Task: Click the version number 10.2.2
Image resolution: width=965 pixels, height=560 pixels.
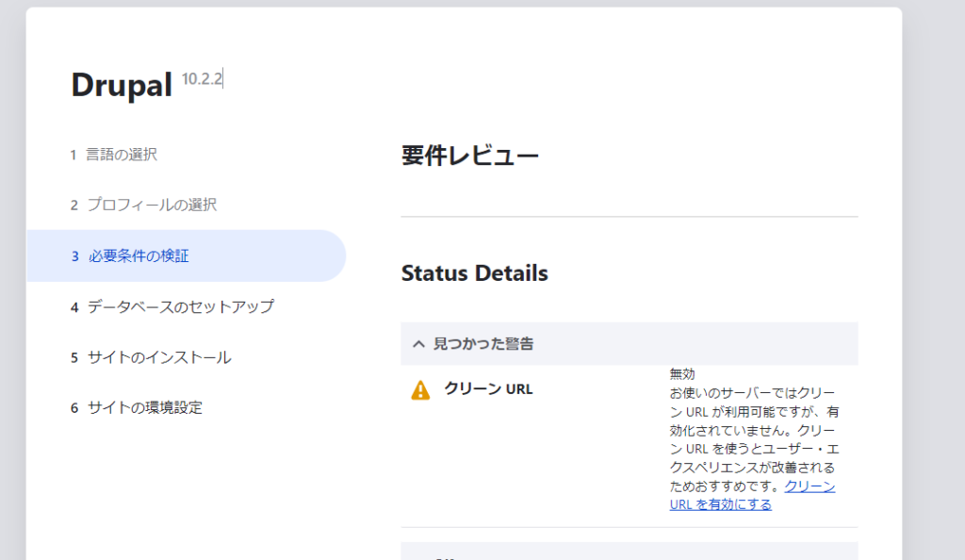Action: coord(202,79)
